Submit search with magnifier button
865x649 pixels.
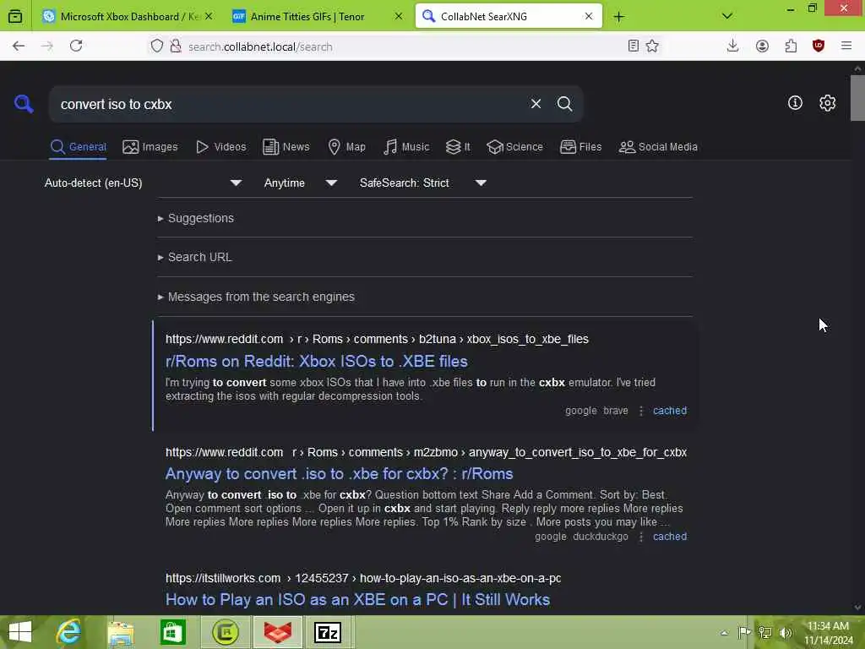coord(564,104)
